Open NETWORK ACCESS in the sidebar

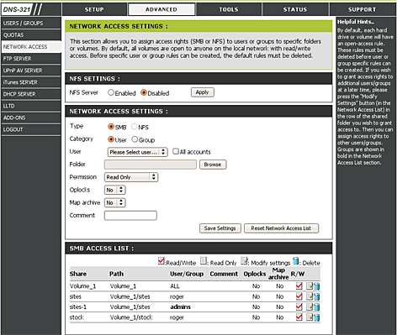31,47
